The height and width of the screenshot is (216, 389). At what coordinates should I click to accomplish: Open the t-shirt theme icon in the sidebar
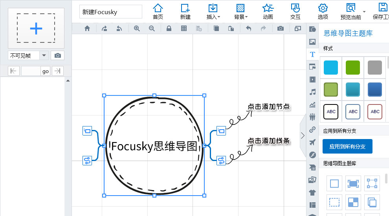pos(312,192)
